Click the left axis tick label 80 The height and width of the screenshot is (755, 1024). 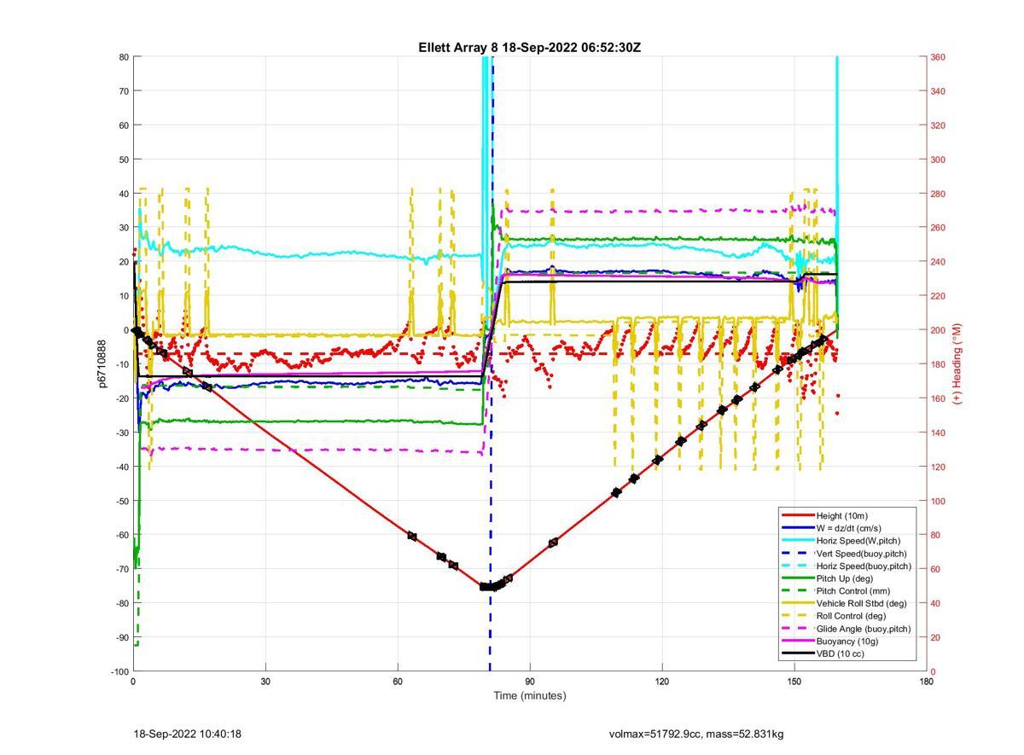point(123,57)
